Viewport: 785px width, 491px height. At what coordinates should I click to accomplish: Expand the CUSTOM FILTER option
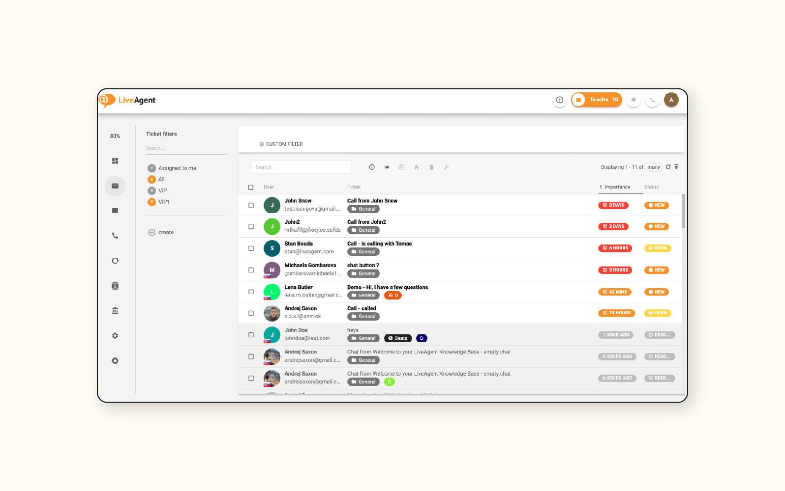281,144
